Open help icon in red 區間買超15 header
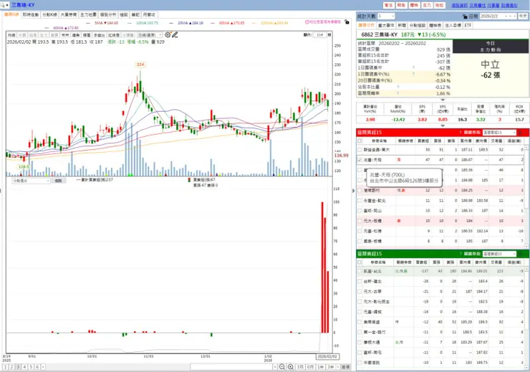This screenshot has width=530, height=372. (x=461, y=132)
